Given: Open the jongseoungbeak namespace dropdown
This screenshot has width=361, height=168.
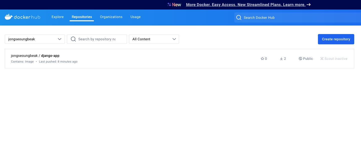Looking at the screenshot, I should (35, 39).
